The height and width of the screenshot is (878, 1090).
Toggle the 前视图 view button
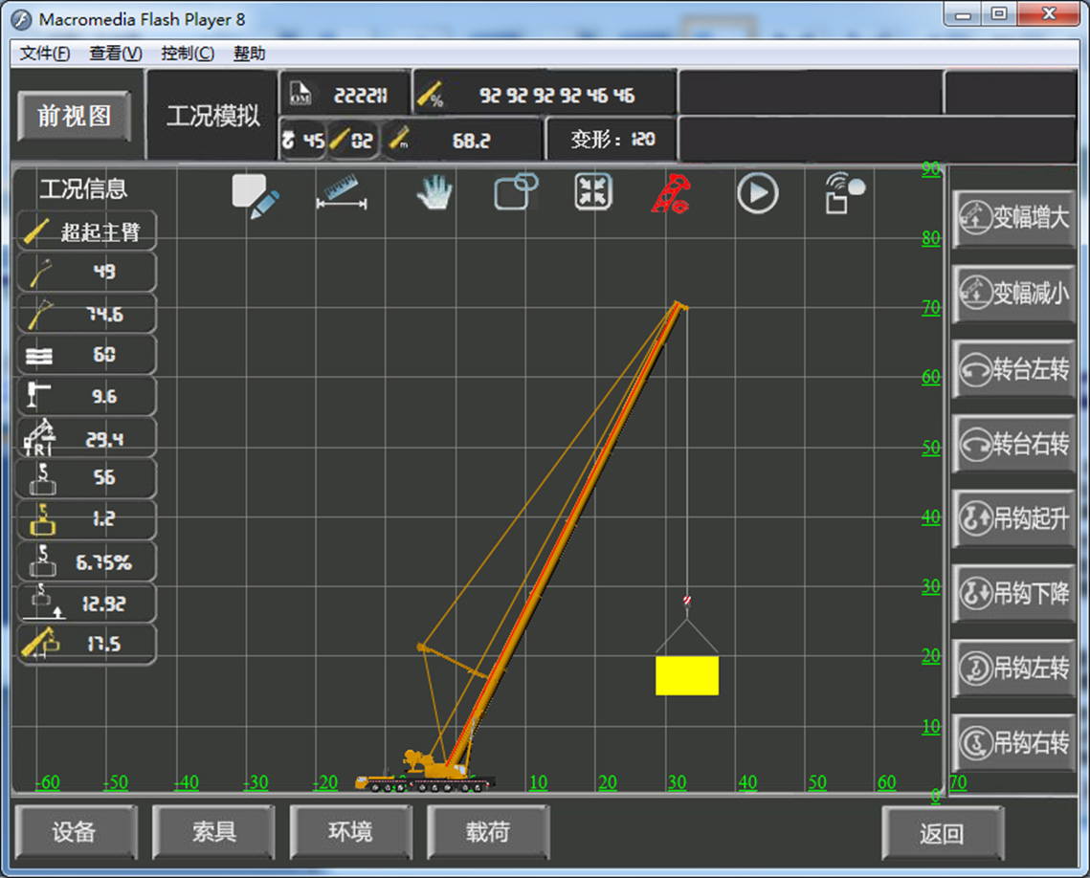click(75, 117)
